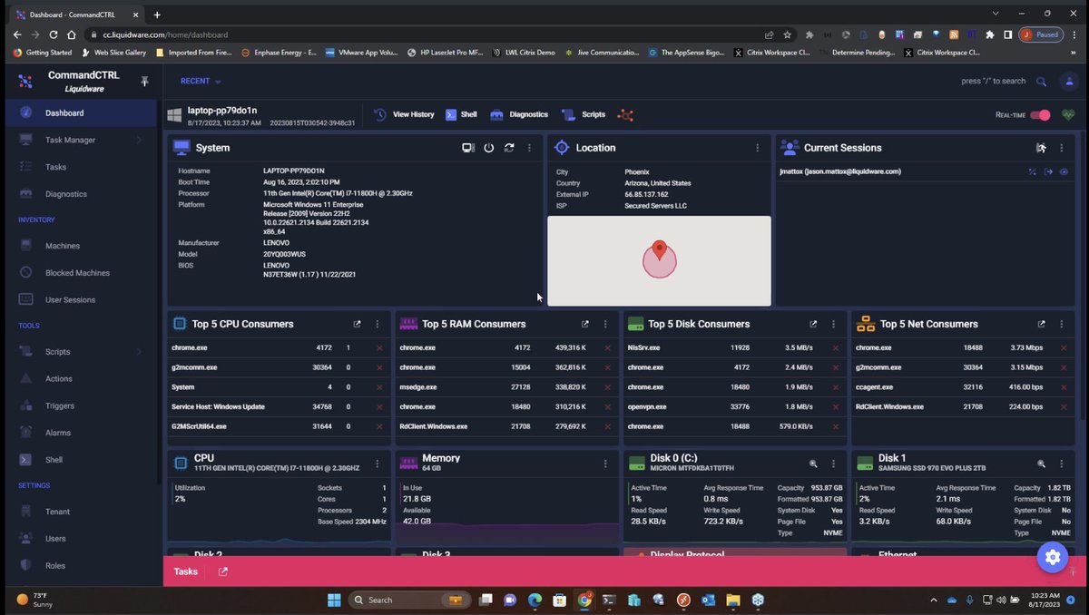The image size is (1089, 615).
Task: Click the magnifier icon in Disk 0 (C:) panel
Action: (x=813, y=463)
